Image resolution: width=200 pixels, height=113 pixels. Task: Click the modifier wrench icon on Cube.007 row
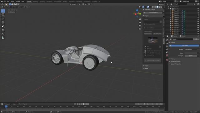click(182, 13)
